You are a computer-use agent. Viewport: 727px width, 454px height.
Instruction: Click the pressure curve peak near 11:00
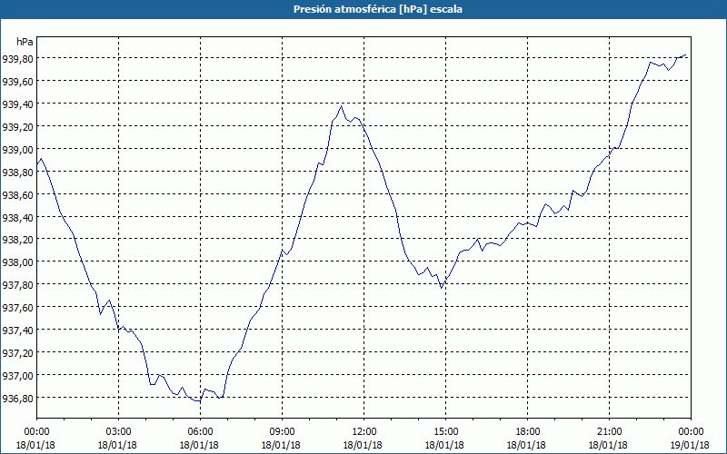(x=342, y=106)
